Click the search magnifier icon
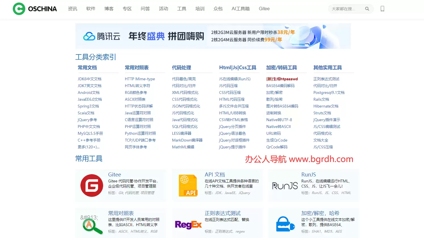Screen dimensions: 424x238 point(367,9)
